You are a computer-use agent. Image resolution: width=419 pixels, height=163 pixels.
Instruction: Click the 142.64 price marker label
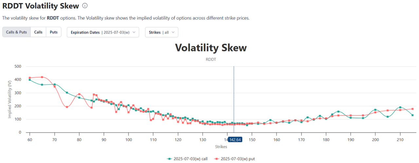tap(235, 140)
